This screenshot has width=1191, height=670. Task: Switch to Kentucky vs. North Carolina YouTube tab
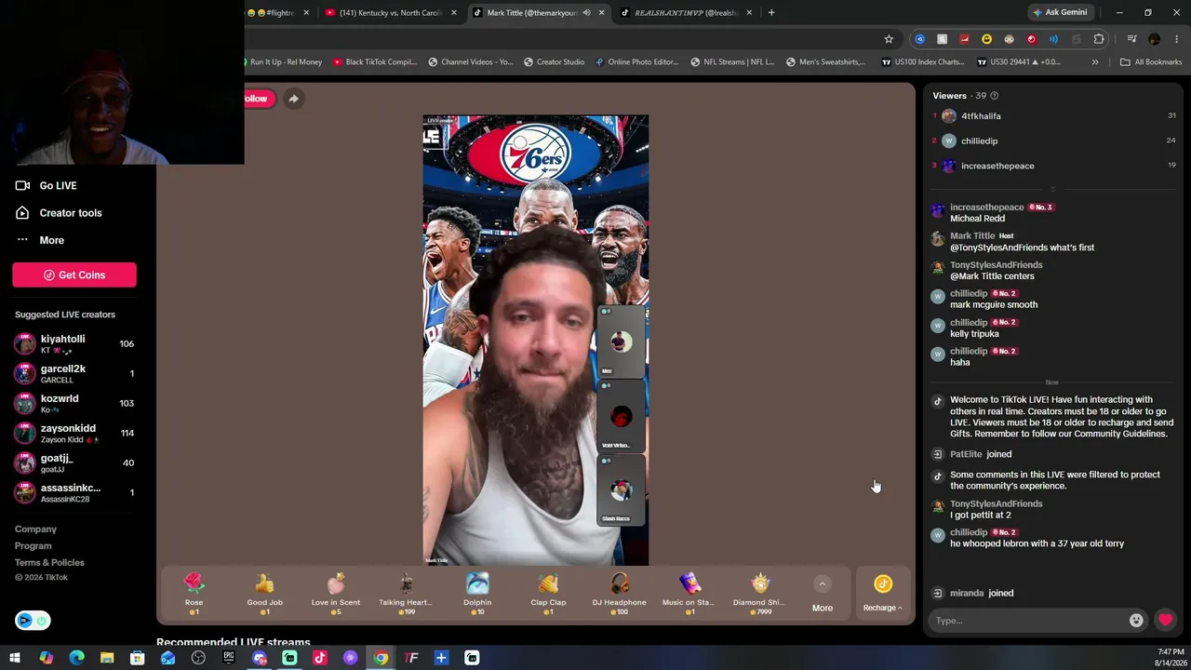coord(391,13)
